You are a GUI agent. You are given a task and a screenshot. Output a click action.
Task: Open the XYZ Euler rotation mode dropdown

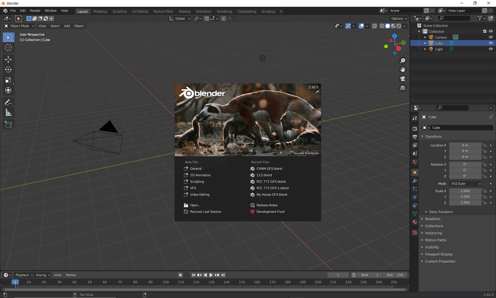pos(465,184)
